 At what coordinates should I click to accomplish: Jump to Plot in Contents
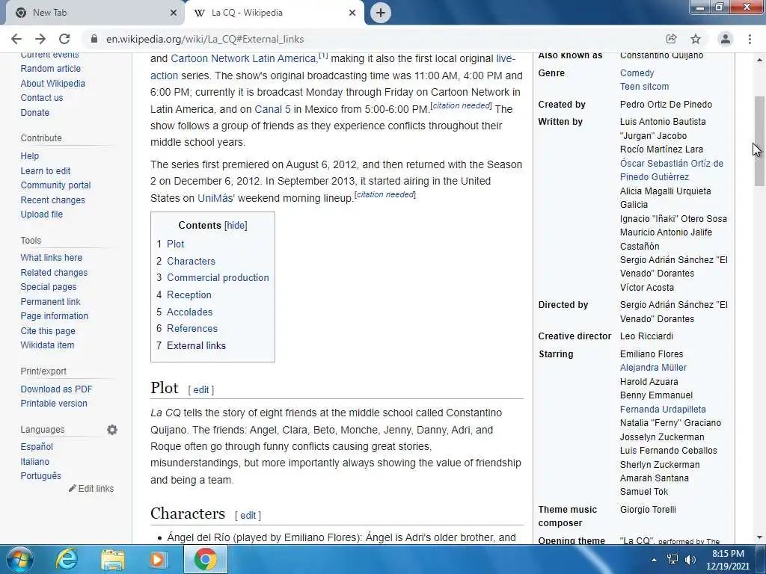(x=175, y=244)
